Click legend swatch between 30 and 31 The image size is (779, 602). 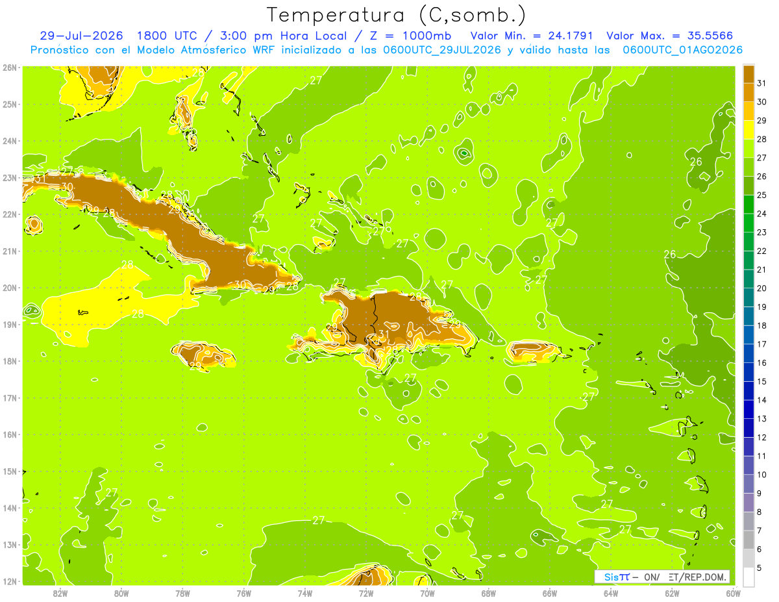pyautogui.click(x=749, y=92)
